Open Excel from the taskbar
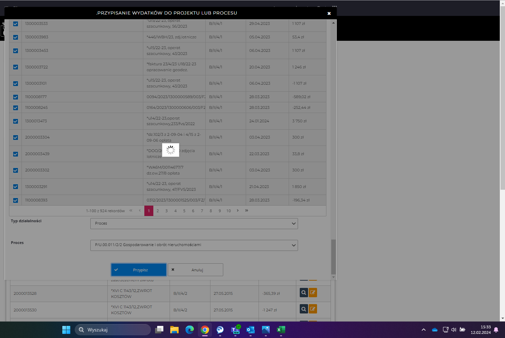The height and width of the screenshot is (338, 505). tap(281, 330)
